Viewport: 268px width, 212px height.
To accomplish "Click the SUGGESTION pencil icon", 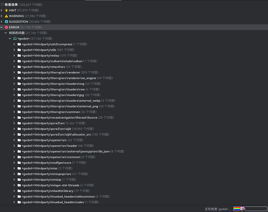I will point(6,22).
